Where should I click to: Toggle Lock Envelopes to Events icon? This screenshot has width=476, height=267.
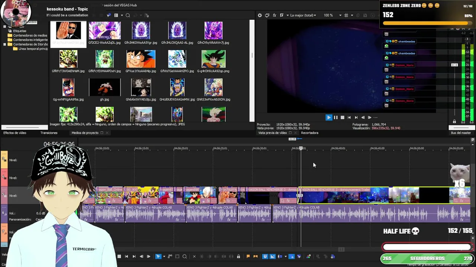click(x=292, y=256)
